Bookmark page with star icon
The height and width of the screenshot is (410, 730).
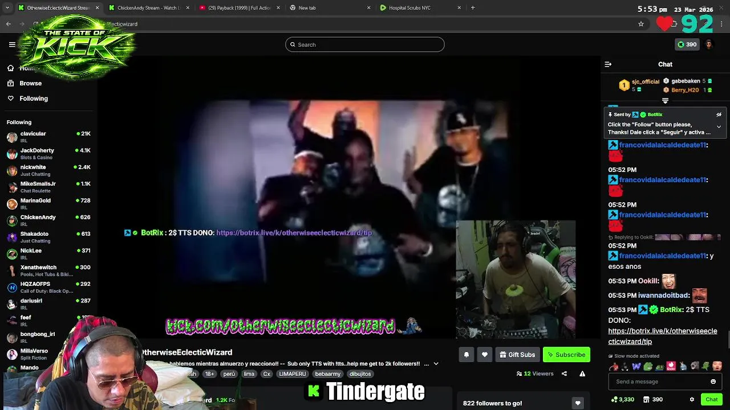[x=641, y=24]
